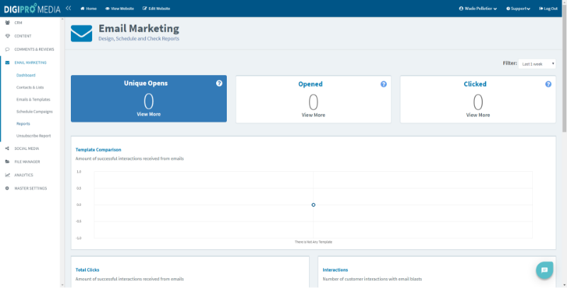Click the Clicked card help question mark
Viewport: 567px width, 288px height.
(x=548, y=84)
